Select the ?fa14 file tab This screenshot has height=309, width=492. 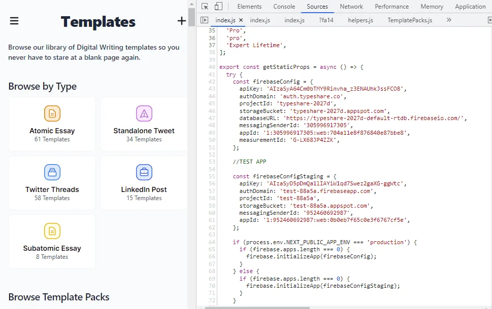[x=326, y=20]
